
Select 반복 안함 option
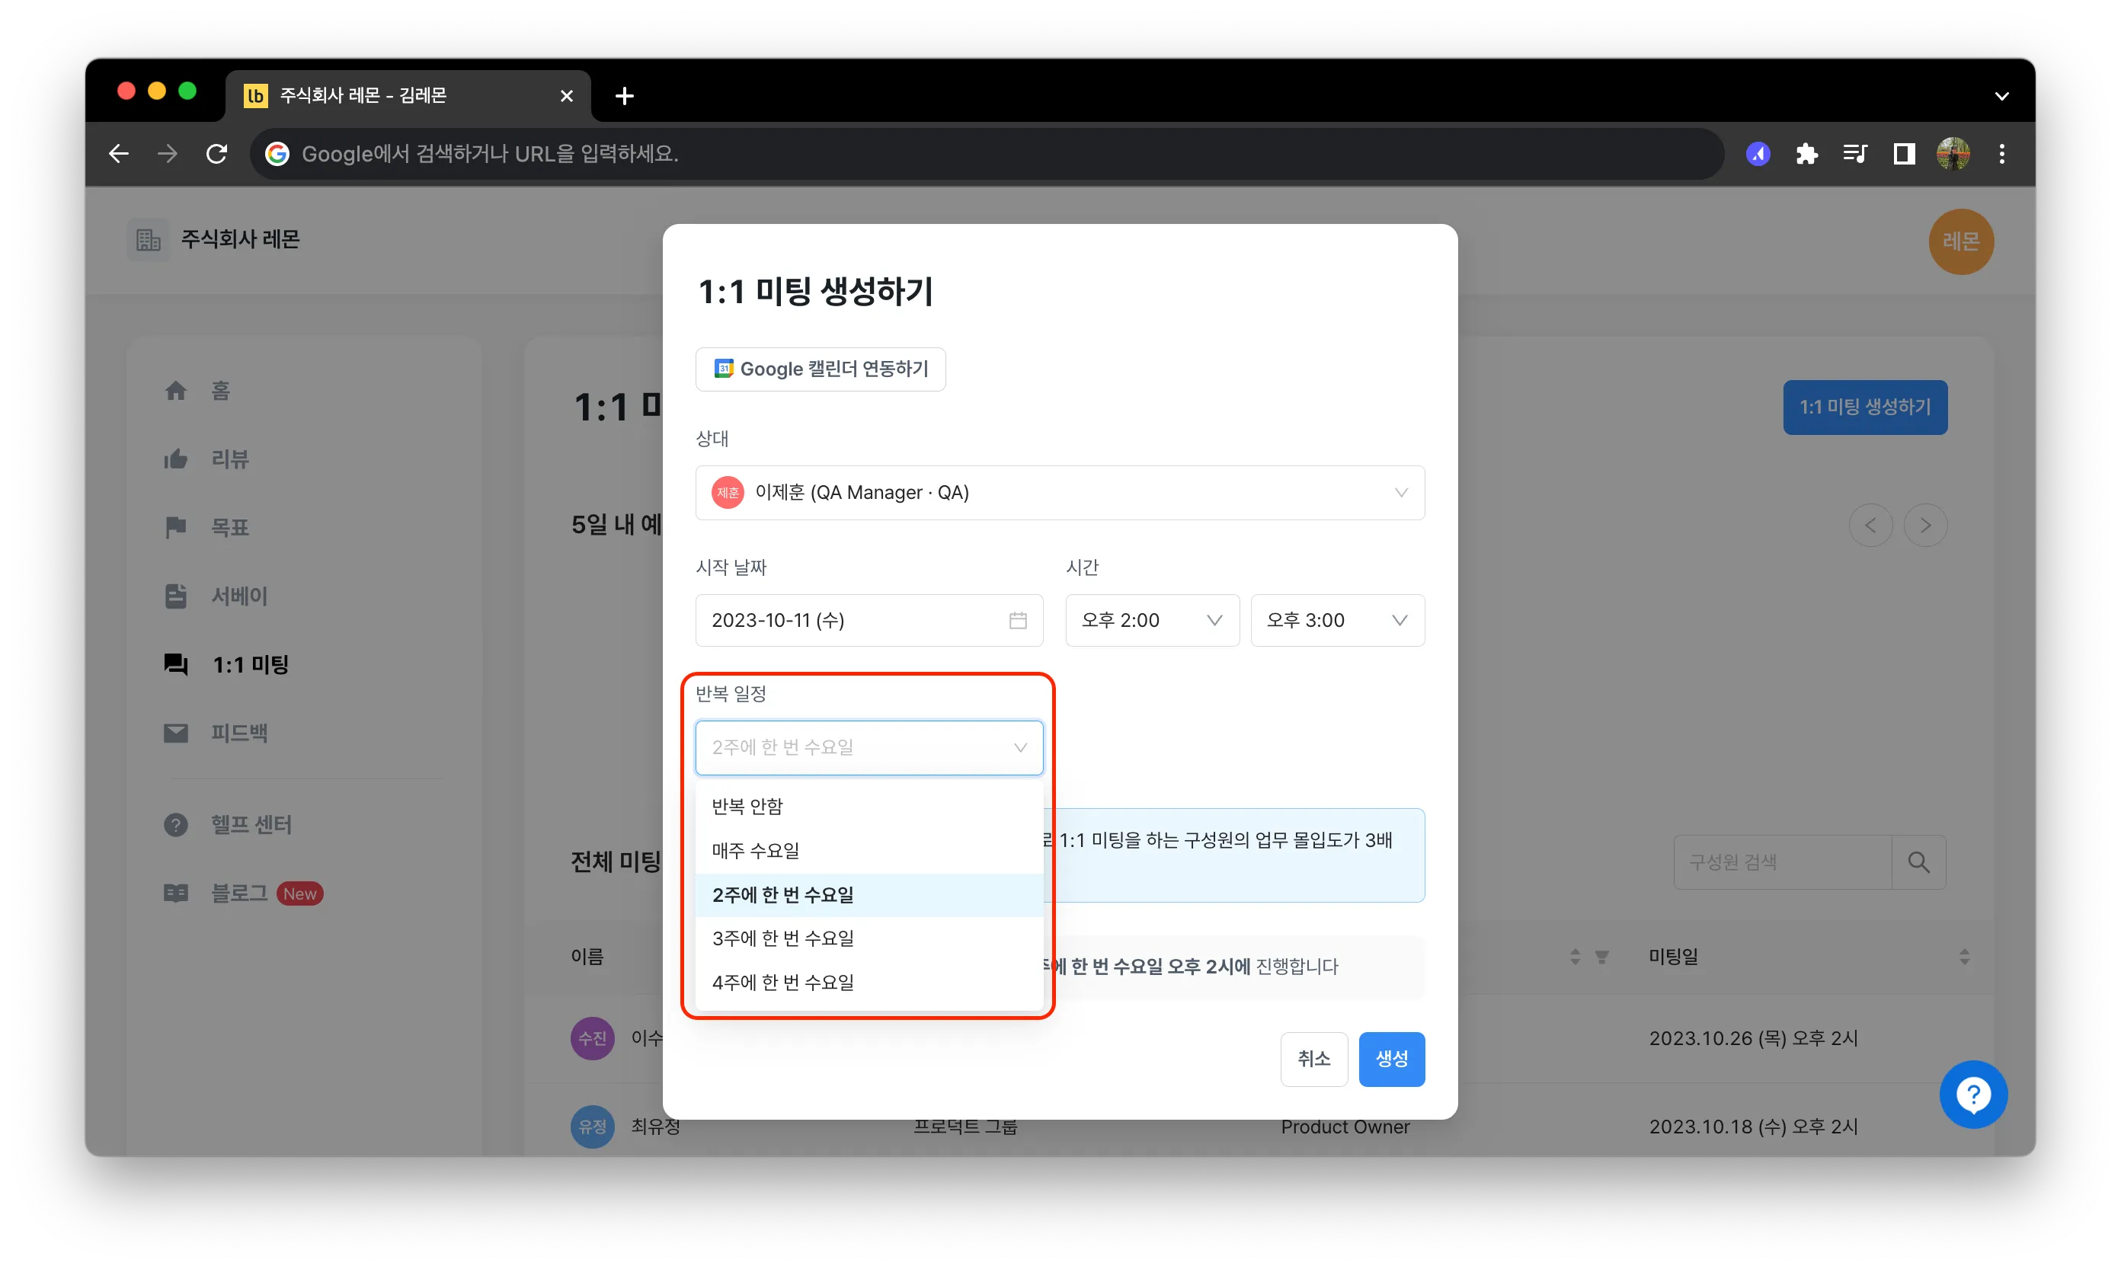(x=869, y=807)
